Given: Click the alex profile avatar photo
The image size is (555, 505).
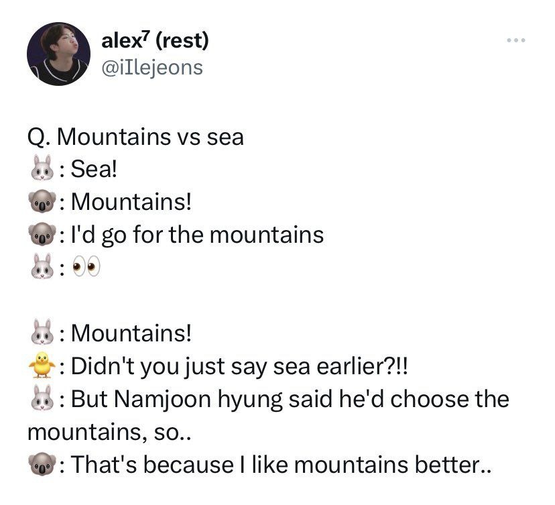Looking at the screenshot, I should tap(58, 54).
